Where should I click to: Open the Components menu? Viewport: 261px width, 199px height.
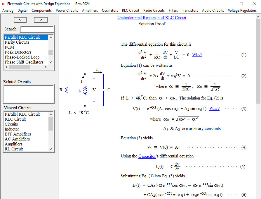pyautogui.click(x=42, y=11)
